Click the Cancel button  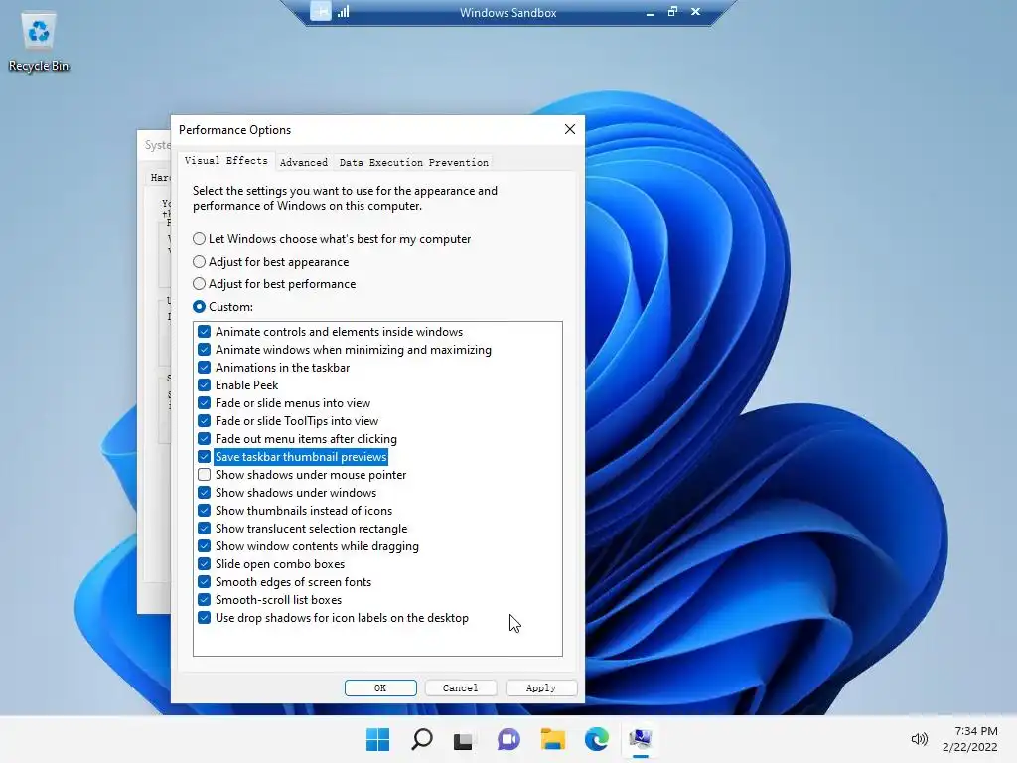click(x=461, y=687)
